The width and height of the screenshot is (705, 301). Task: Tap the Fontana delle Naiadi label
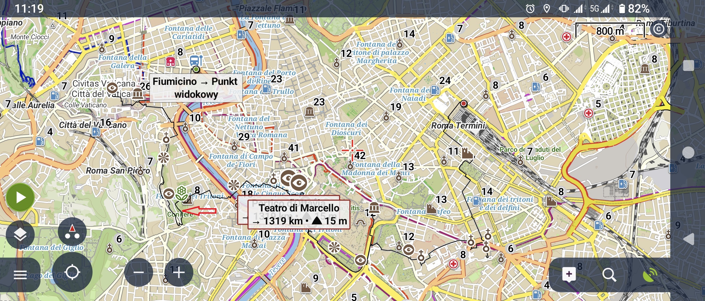click(410, 94)
